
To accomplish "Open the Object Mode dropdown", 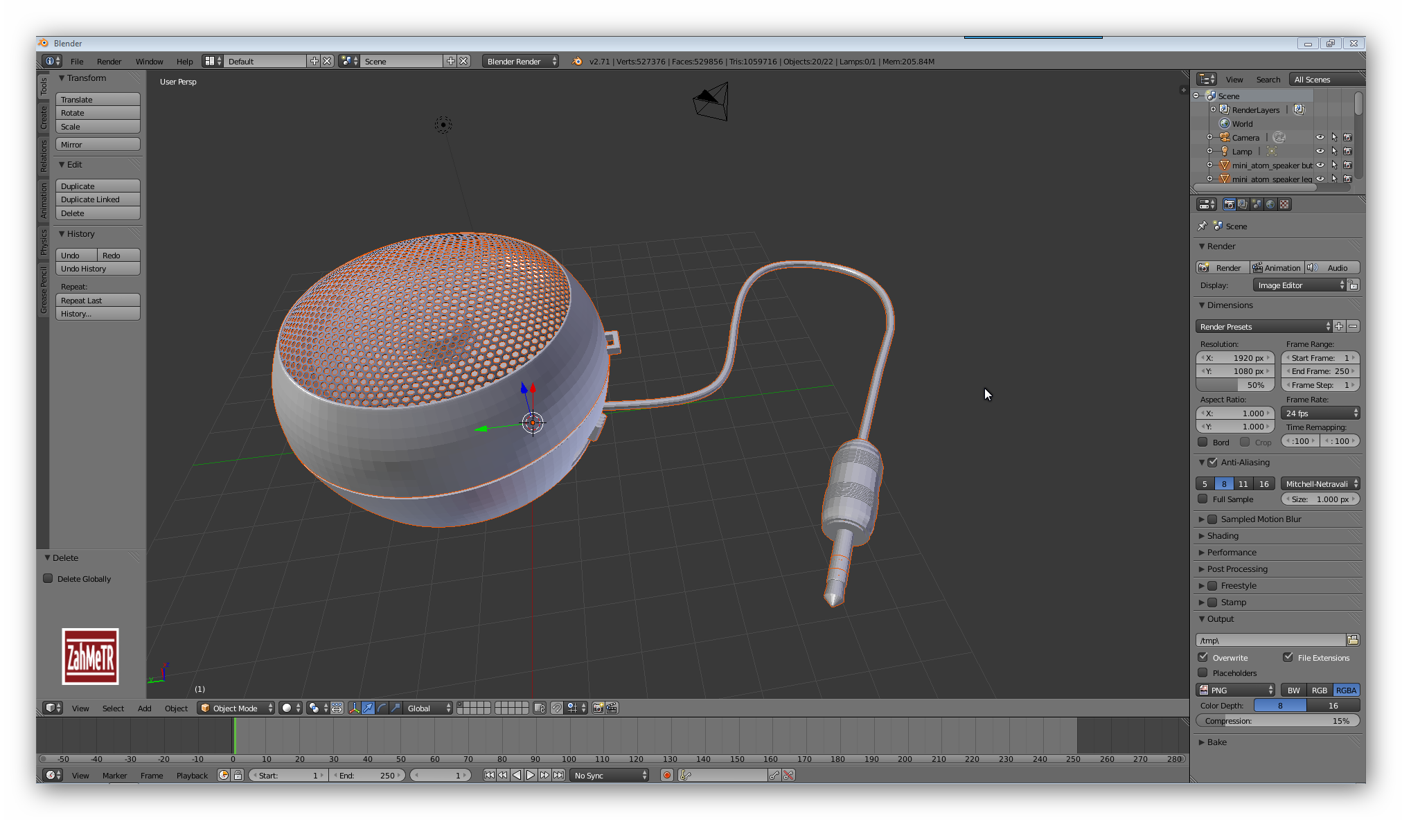I will pos(236,708).
